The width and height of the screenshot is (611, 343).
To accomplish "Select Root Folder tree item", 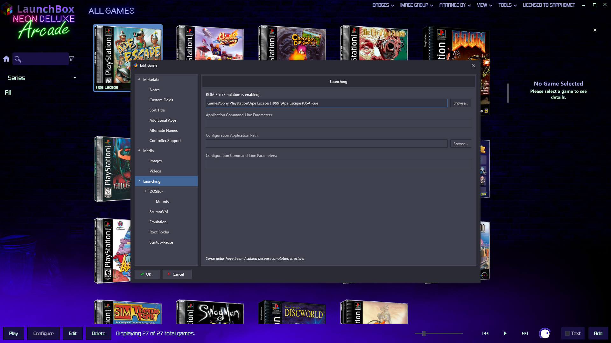I will pyautogui.click(x=159, y=232).
